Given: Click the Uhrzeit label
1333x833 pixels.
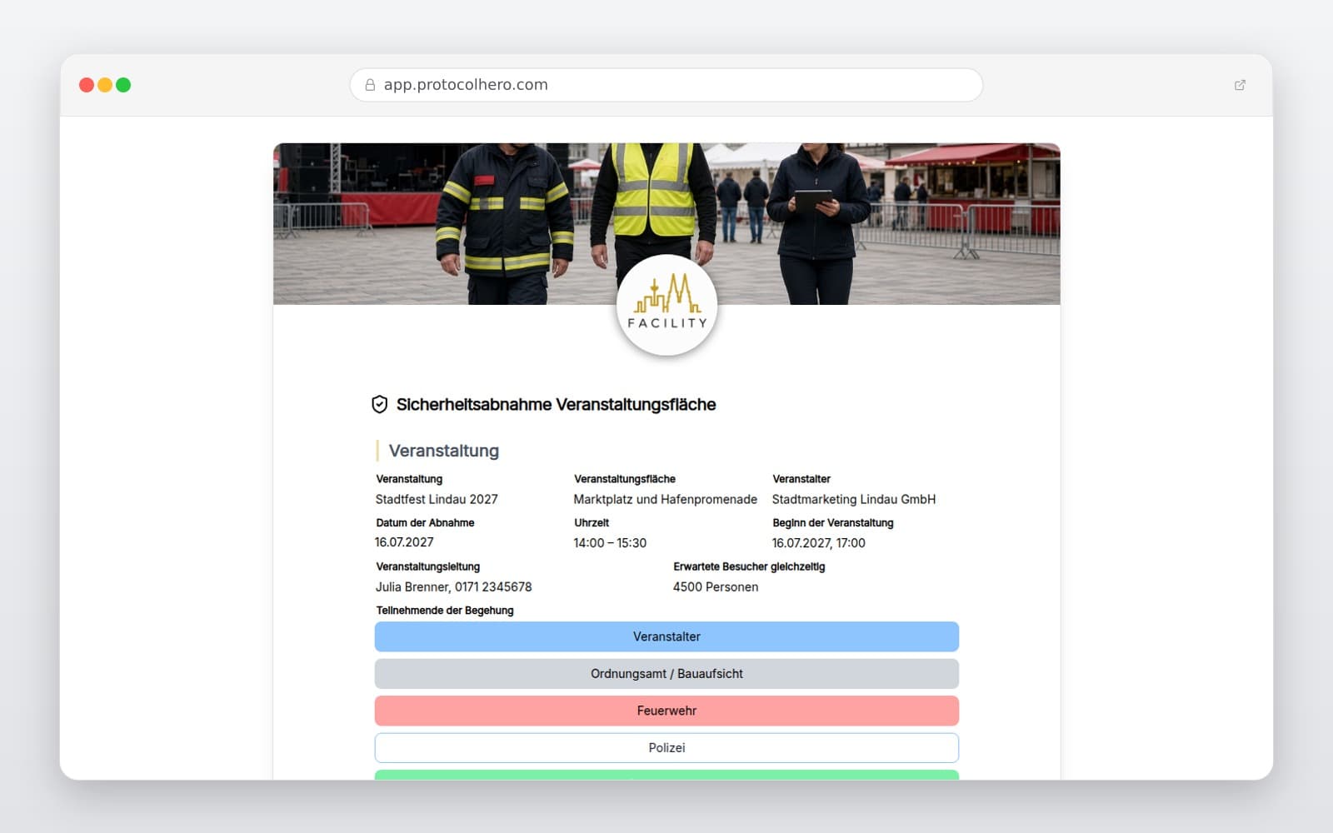Looking at the screenshot, I should pos(592,523).
